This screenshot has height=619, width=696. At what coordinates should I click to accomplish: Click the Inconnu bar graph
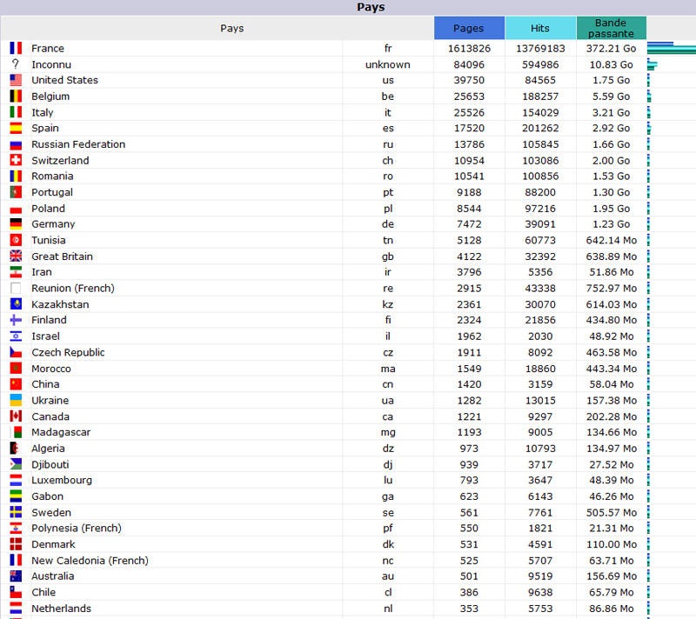652,64
